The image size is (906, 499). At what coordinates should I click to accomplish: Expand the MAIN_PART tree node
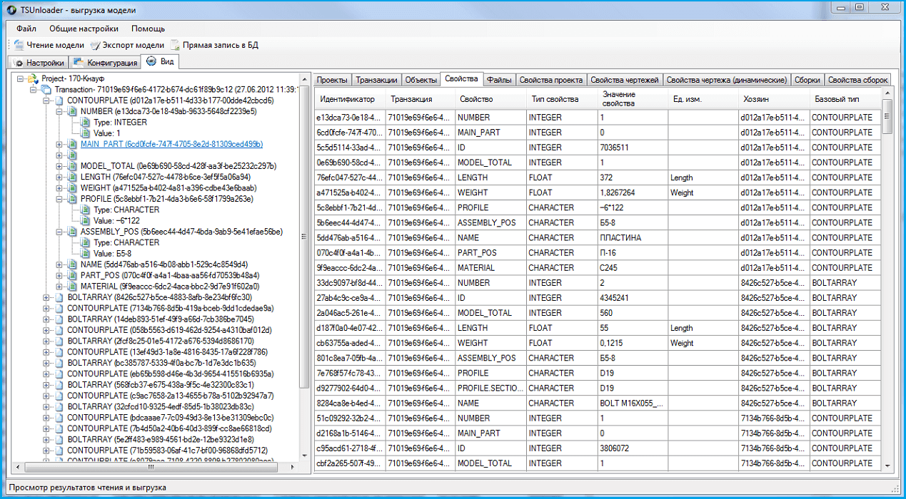point(59,145)
